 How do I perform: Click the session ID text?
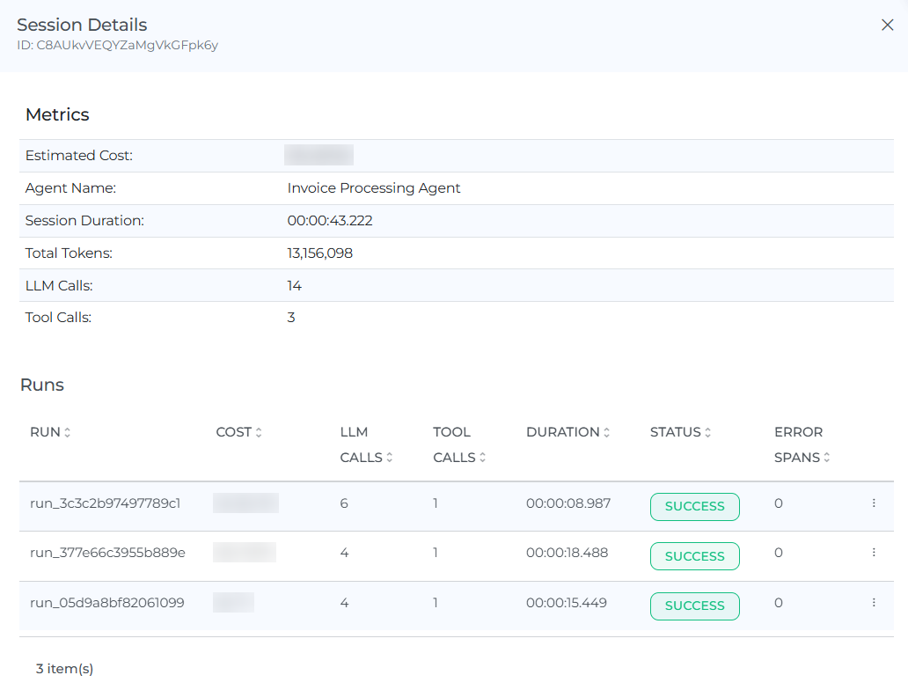coord(118,45)
